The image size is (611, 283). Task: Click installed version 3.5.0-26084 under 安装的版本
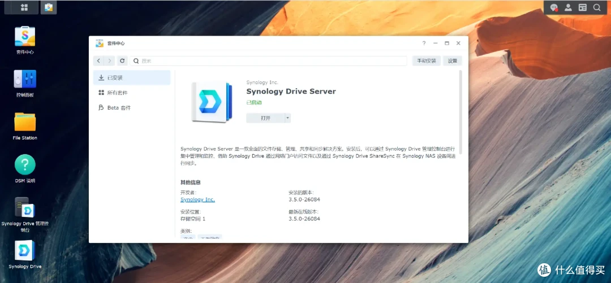pyautogui.click(x=304, y=199)
